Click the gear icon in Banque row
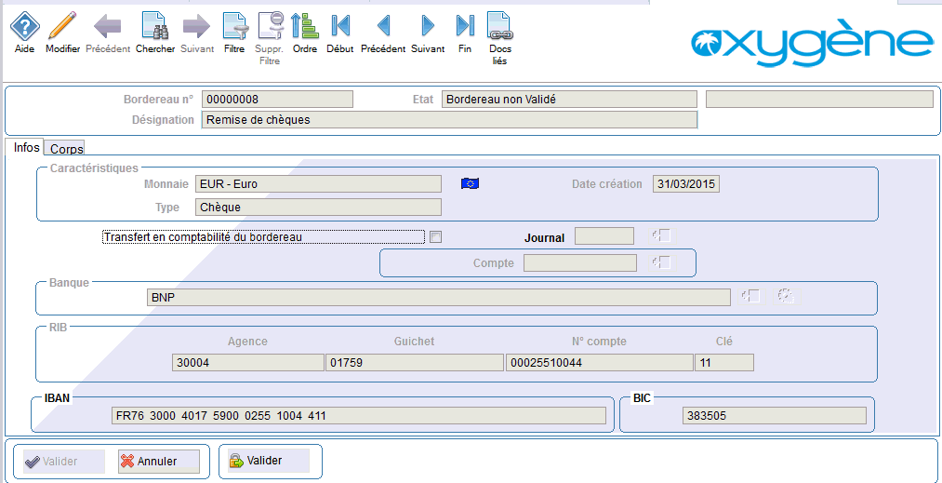The width and height of the screenshot is (942, 483). click(786, 296)
